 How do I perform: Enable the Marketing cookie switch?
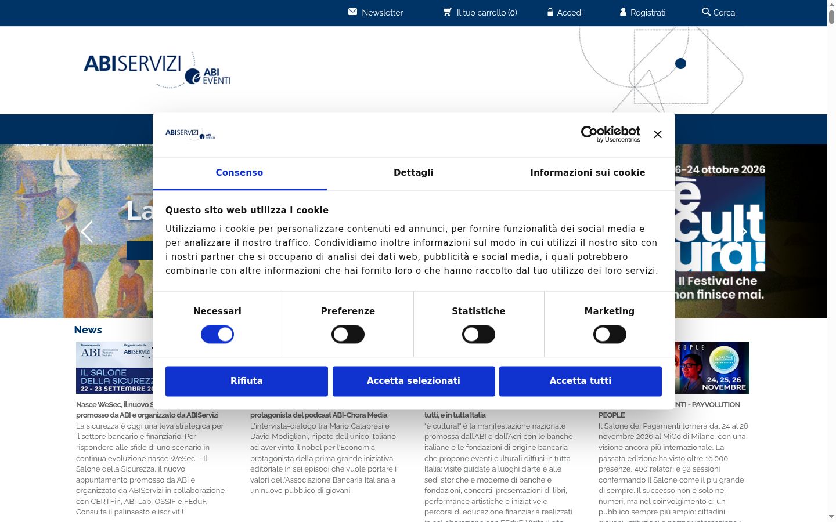610,334
